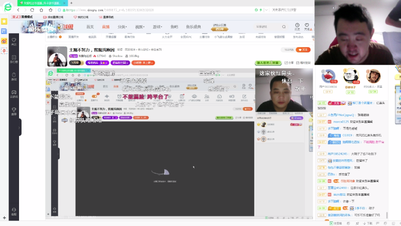Click 快剪辑 icon in the status bar
This screenshot has height=226, width=401.
pyautogui.click(x=336, y=223)
